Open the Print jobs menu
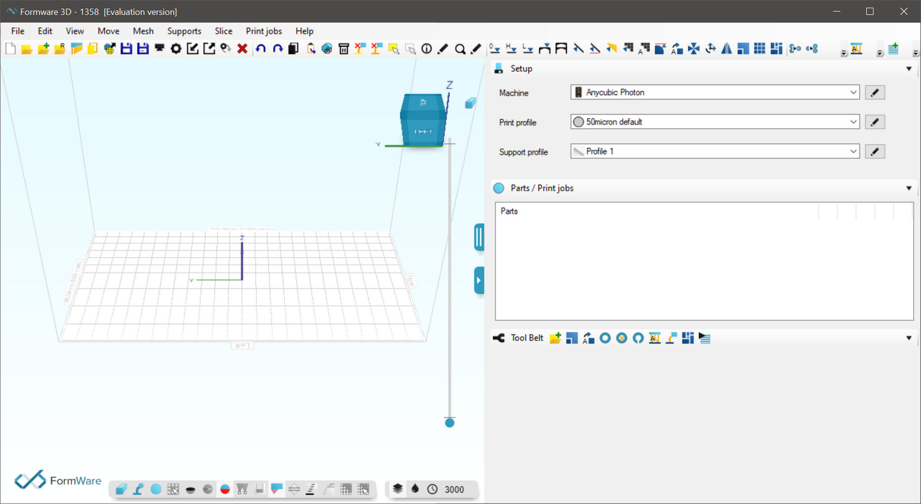 pyautogui.click(x=264, y=31)
